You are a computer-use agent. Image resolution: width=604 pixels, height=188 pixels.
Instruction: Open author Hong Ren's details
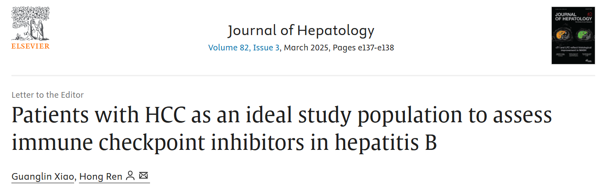100,176
